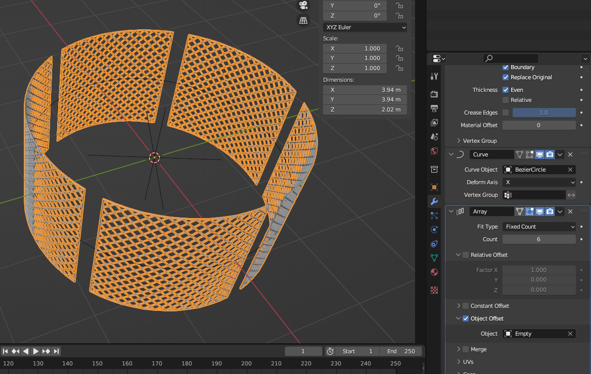Open properties editor type dropdown

click(439, 59)
